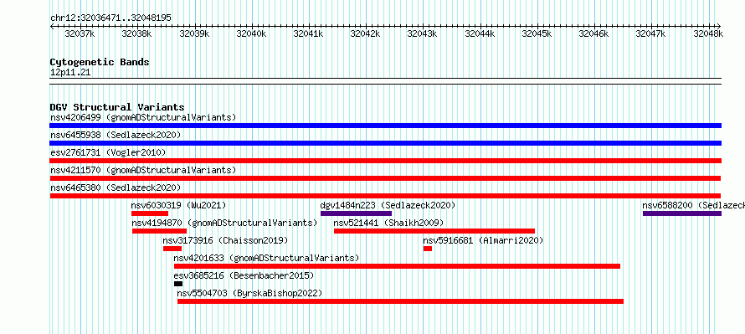This screenshot has height=334, width=745.
Task: Open the nsv4201633 gnomADStructuralVariants label
Action: (x=266, y=258)
